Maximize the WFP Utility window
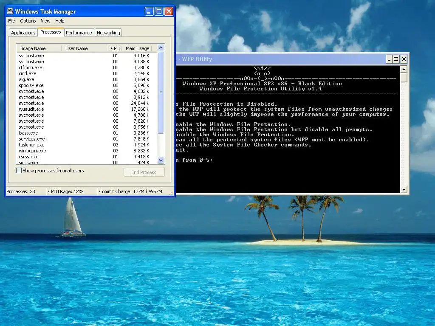This screenshot has width=435, height=326. click(x=396, y=59)
